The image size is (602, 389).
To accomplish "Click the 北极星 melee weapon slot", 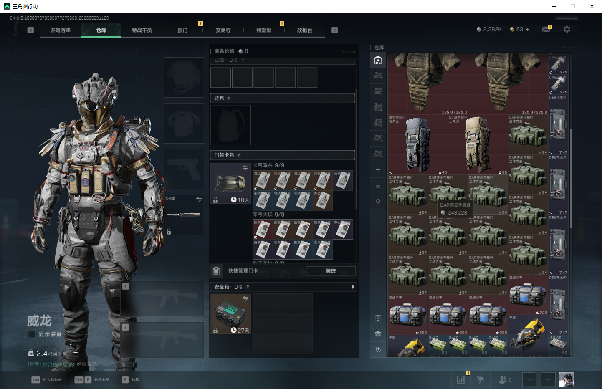I will [x=184, y=215].
